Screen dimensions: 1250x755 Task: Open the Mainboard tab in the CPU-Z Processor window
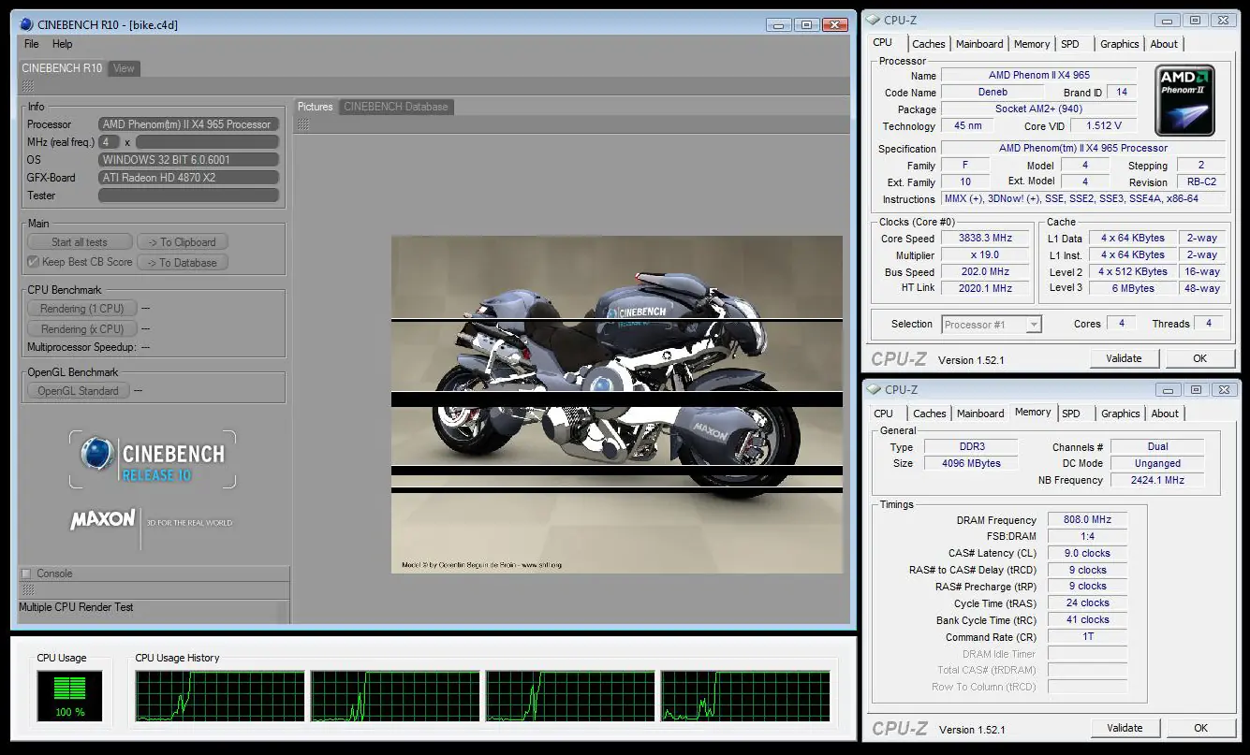[x=979, y=44]
